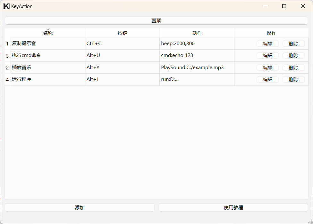This screenshot has width=313, height=224.
Task: Maximize the KeyAction window
Action: (x=284, y=6)
